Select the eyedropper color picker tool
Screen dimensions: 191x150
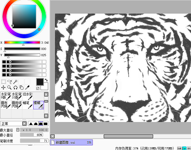tap(27, 87)
